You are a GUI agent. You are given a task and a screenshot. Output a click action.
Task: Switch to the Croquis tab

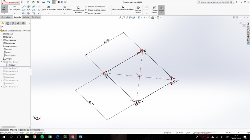pos(17,17)
